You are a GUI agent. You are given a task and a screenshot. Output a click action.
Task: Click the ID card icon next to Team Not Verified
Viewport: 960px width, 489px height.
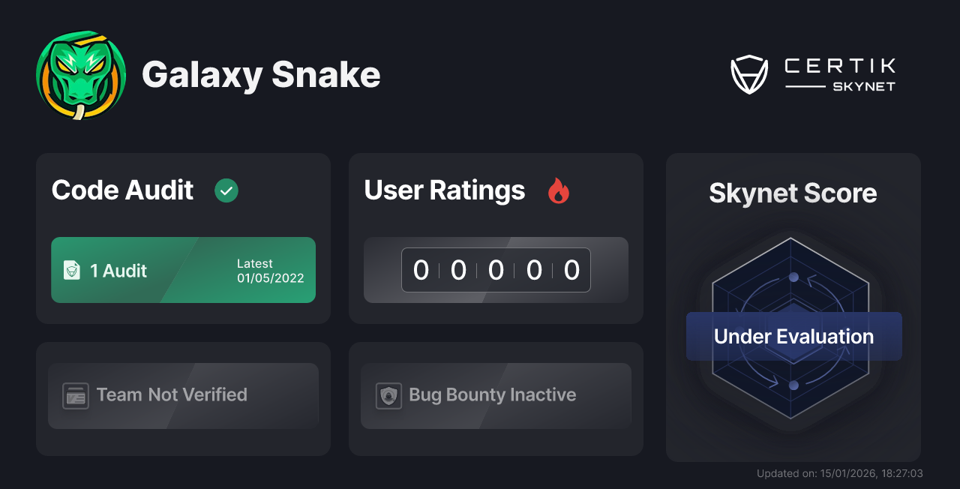click(75, 395)
